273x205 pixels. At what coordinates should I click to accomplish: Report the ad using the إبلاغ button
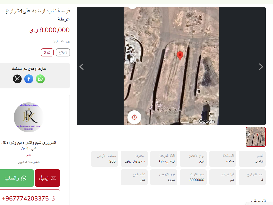tap(63, 52)
